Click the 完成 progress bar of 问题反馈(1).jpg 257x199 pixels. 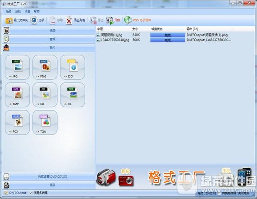click(168, 35)
